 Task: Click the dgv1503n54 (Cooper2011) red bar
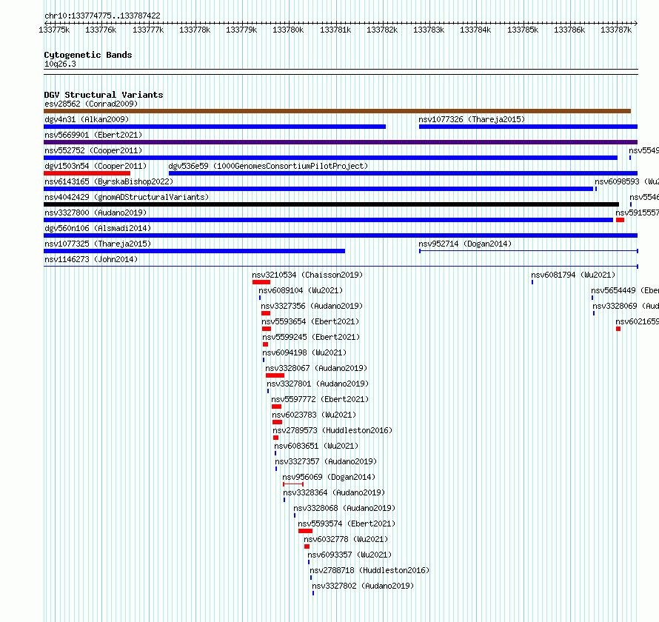pos(87,173)
